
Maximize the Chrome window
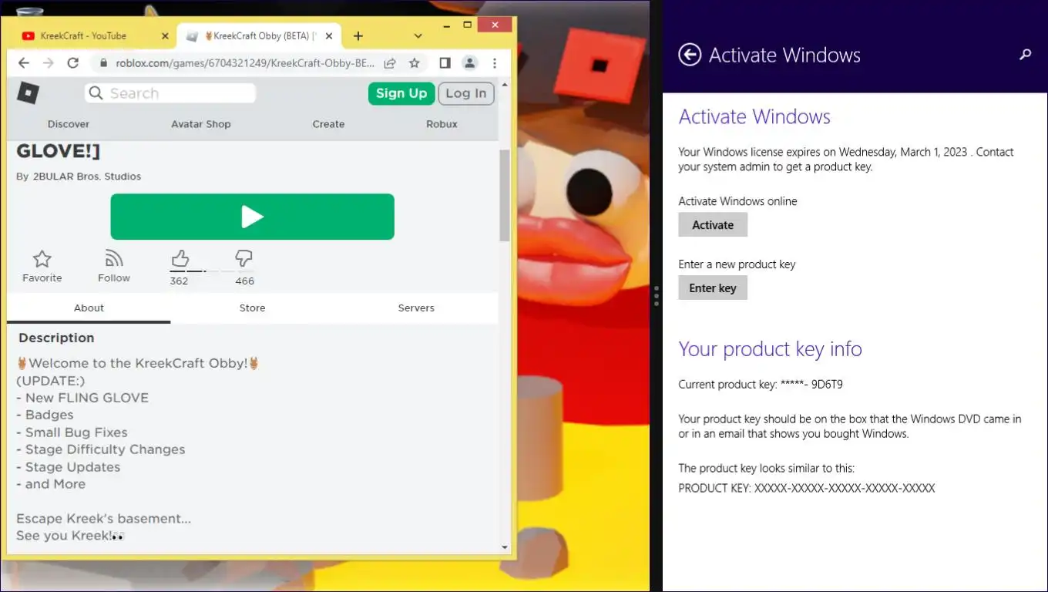tap(467, 25)
